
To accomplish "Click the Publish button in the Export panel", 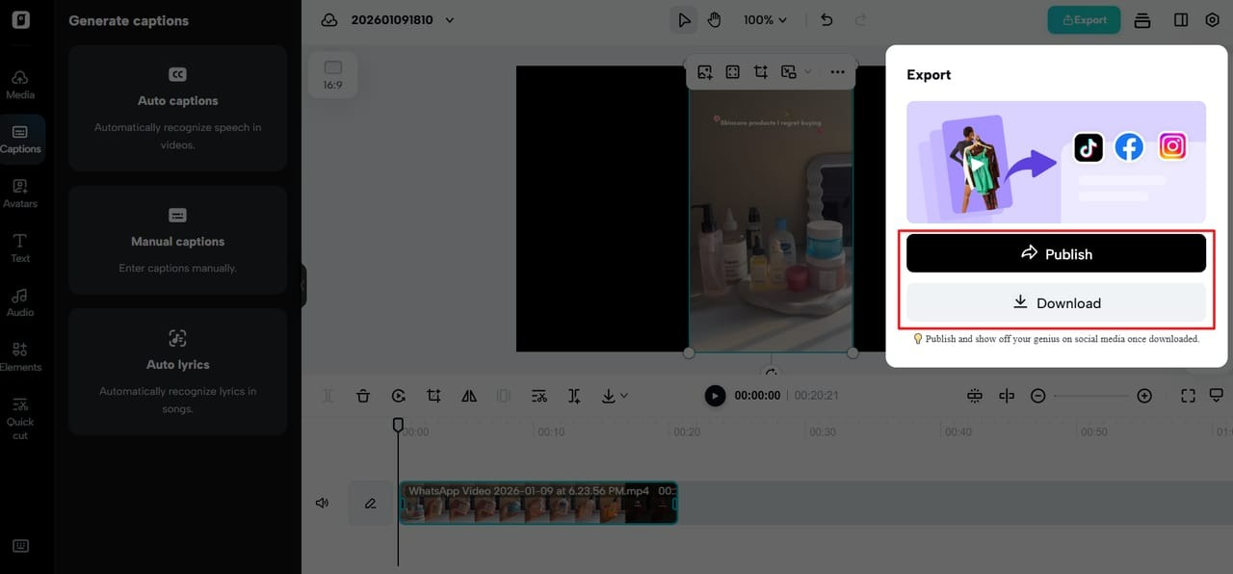I will click(x=1056, y=253).
